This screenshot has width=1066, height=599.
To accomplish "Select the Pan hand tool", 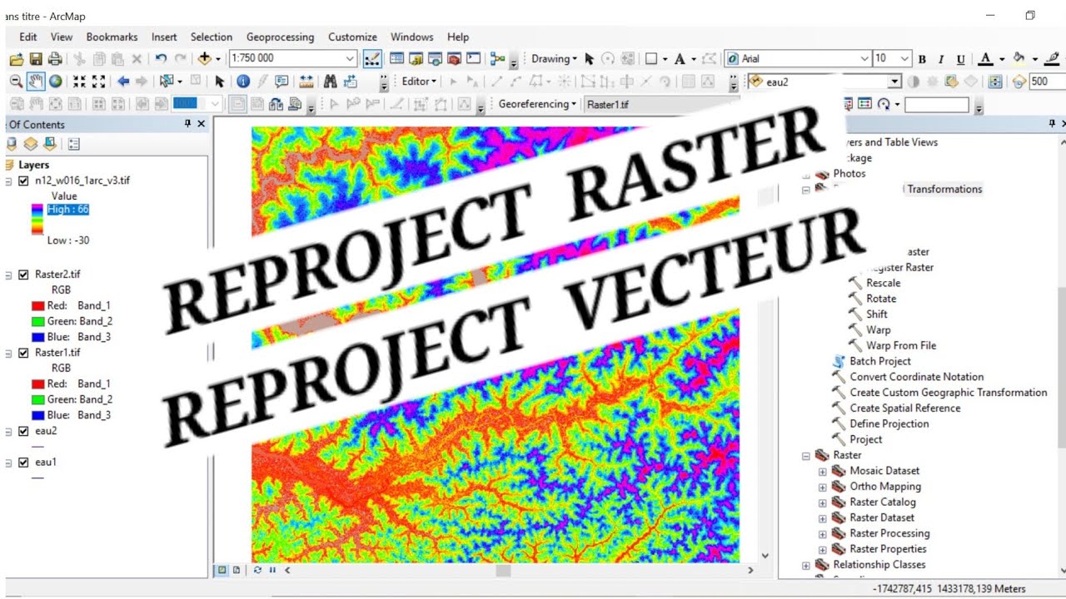I will (x=36, y=82).
